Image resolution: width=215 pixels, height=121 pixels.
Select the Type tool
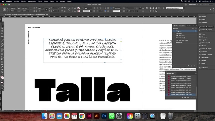coord(2,39)
